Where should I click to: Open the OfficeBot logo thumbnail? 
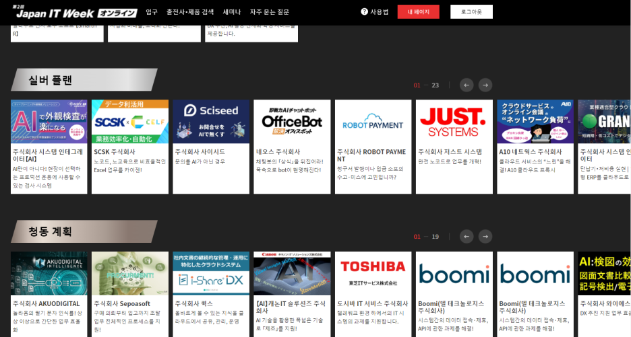[x=292, y=122]
